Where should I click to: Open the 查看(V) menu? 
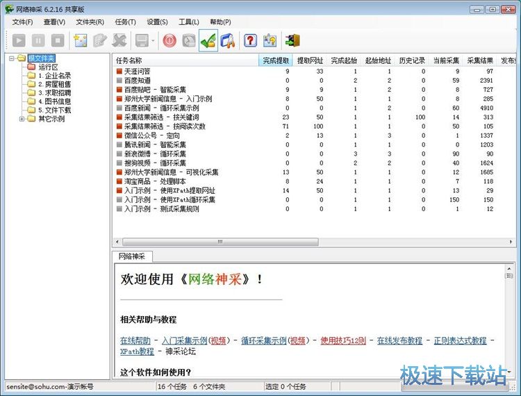pos(54,22)
